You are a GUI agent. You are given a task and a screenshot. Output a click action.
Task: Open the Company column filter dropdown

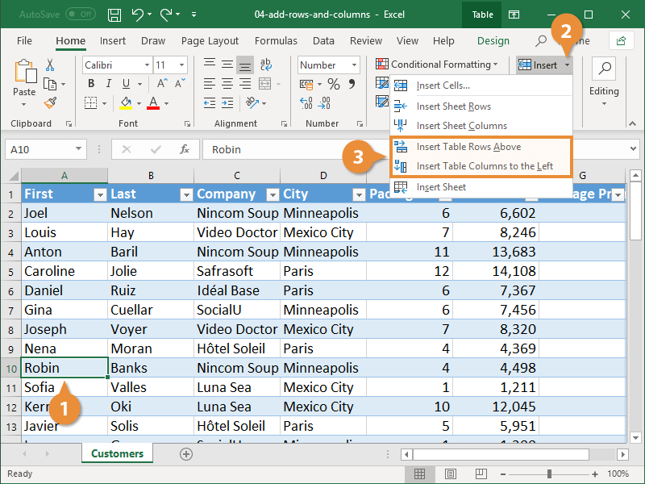(273, 194)
